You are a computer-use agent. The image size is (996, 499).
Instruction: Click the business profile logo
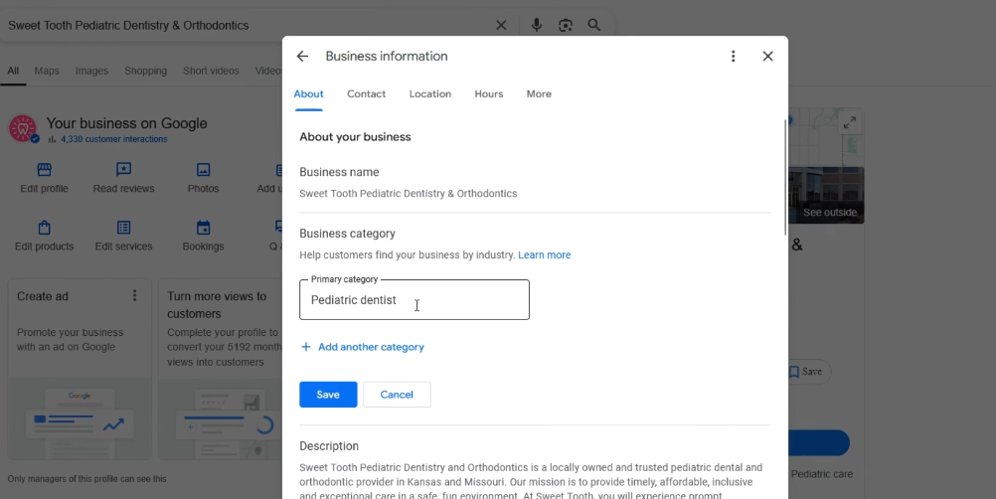[23, 128]
